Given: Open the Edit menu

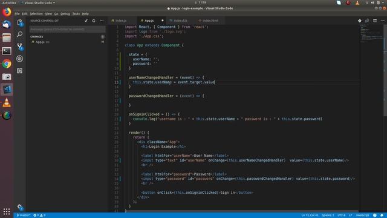Looking at the screenshot, I should coord(24,14).
